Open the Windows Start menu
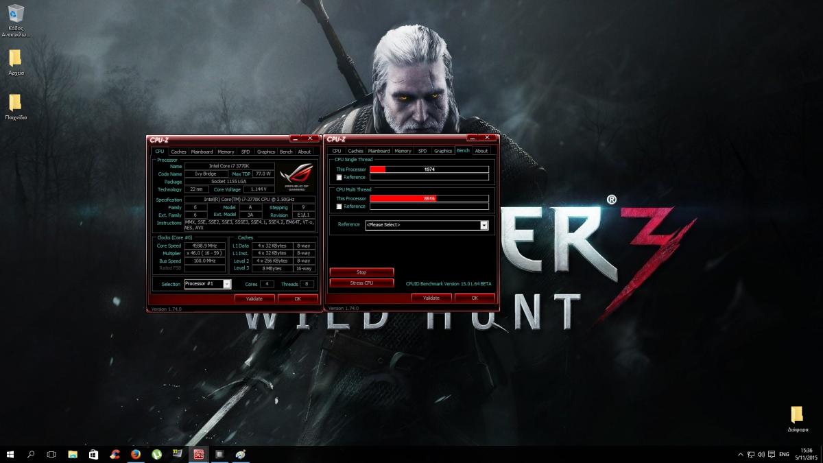This screenshot has height=463, width=823. 10,454
